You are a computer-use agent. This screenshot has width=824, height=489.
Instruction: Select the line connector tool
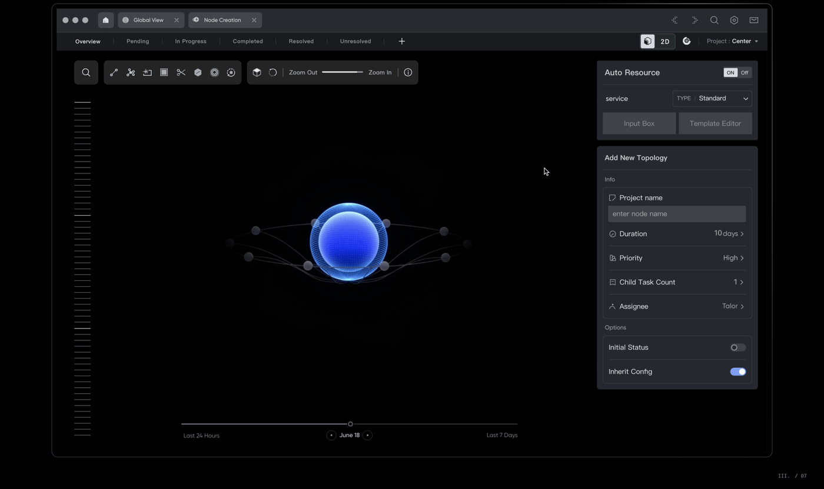[x=114, y=72]
